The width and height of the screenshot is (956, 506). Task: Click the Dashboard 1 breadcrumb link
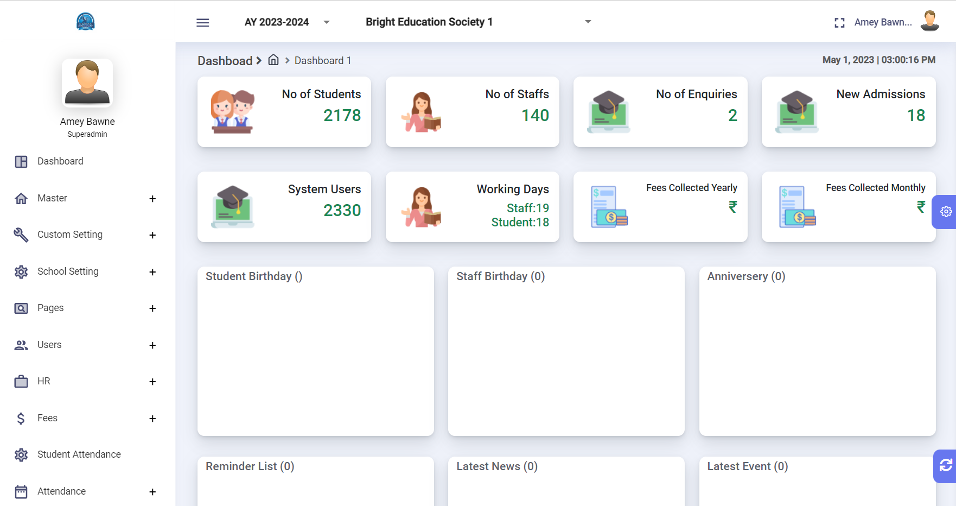[323, 61]
